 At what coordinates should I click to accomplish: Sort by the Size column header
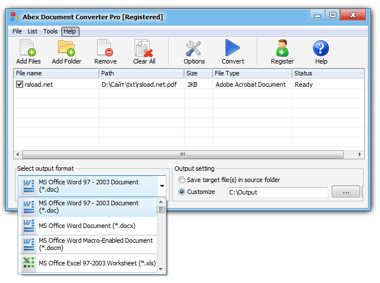coord(198,73)
